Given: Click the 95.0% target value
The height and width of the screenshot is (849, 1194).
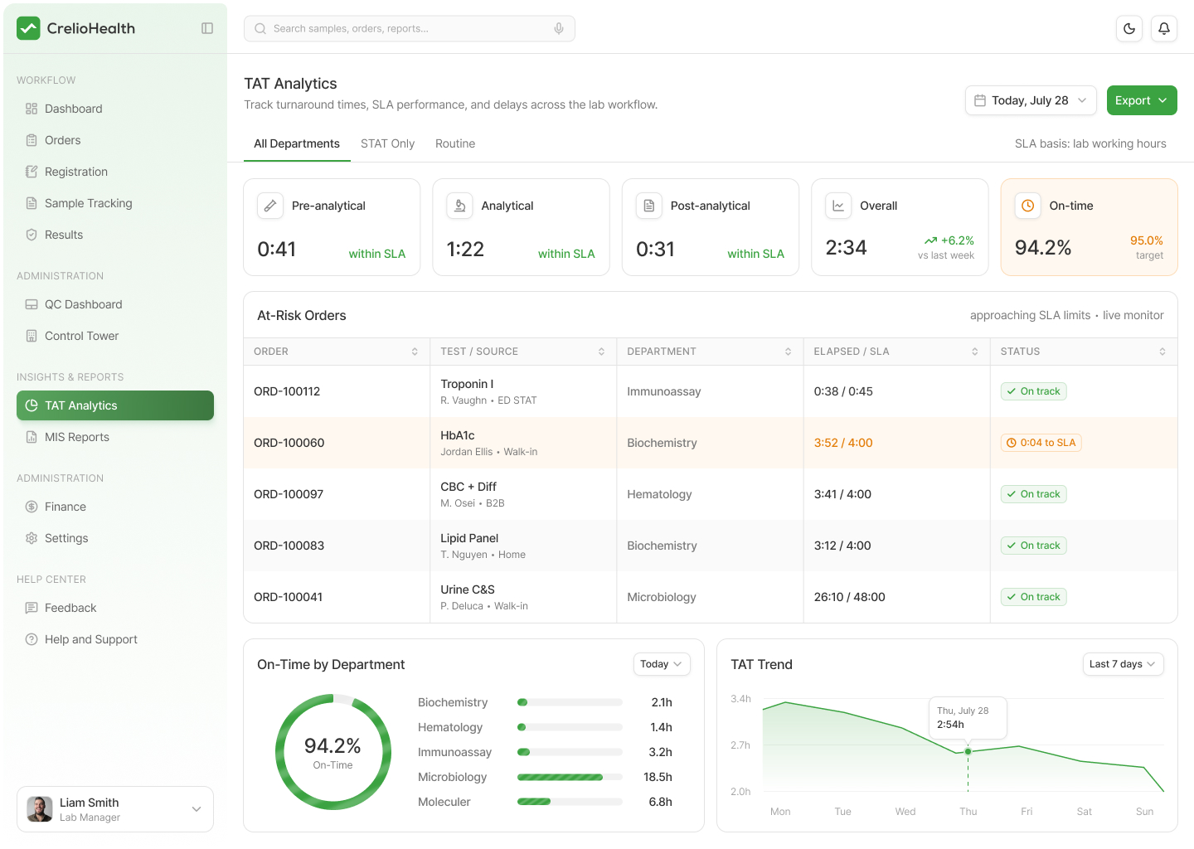Looking at the screenshot, I should pos(1147,240).
